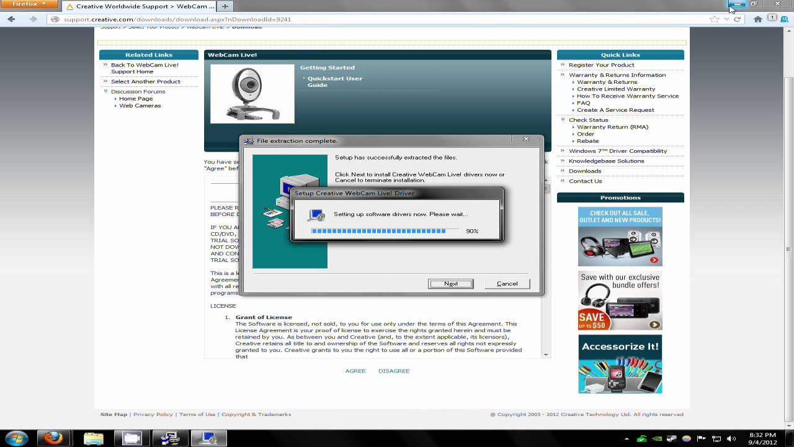This screenshot has width=794, height=447.
Task: Open Warranty & Returns sub-link
Action: [607, 82]
